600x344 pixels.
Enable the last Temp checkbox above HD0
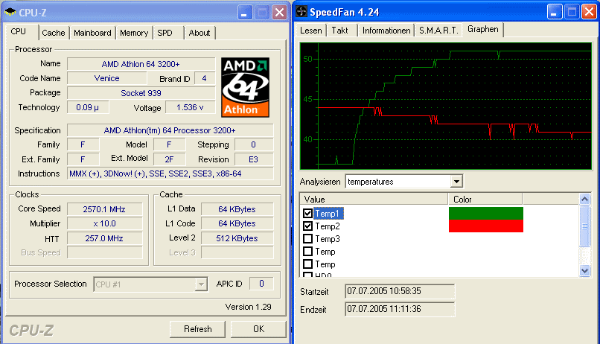[307, 264]
